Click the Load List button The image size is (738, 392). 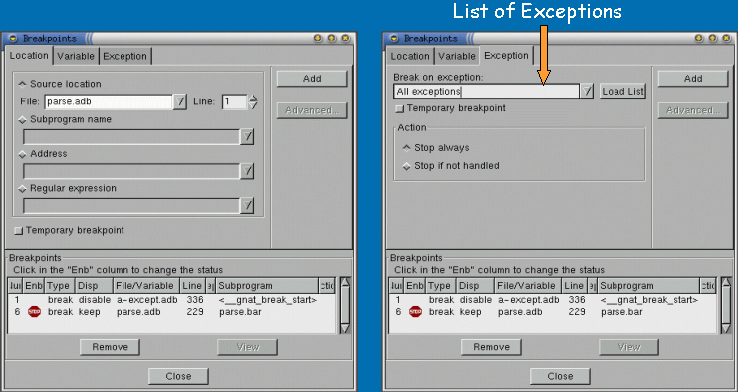point(622,92)
